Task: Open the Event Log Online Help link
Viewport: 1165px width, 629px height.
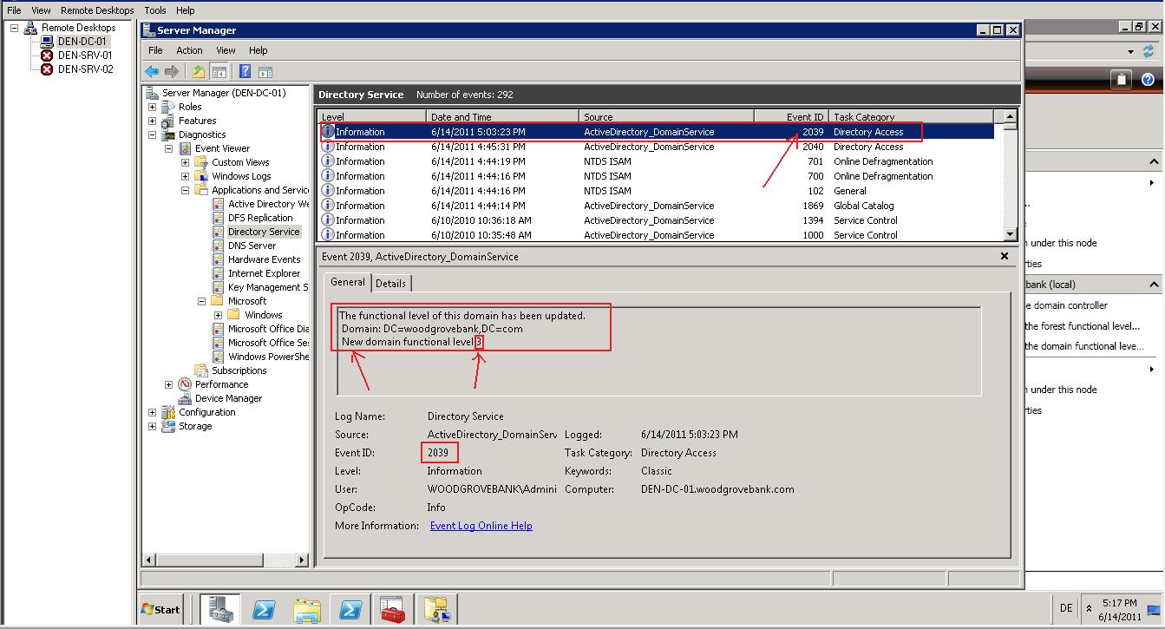Action: (481, 526)
